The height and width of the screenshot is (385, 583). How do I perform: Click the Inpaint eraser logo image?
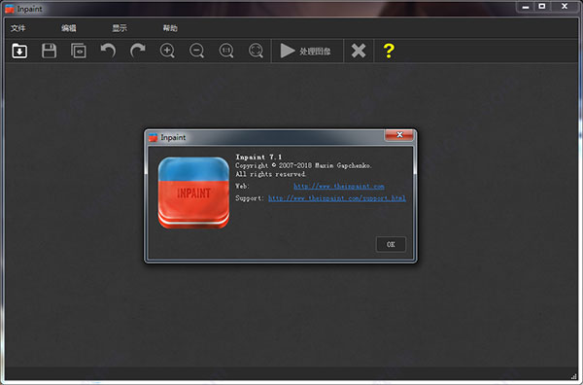(x=193, y=192)
